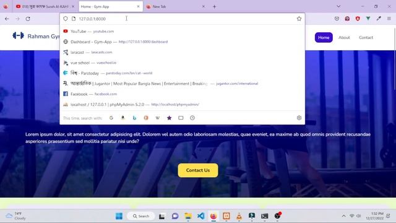Search open tabs icon
The height and width of the screenshot is (223, 396).
click(181, 118)
